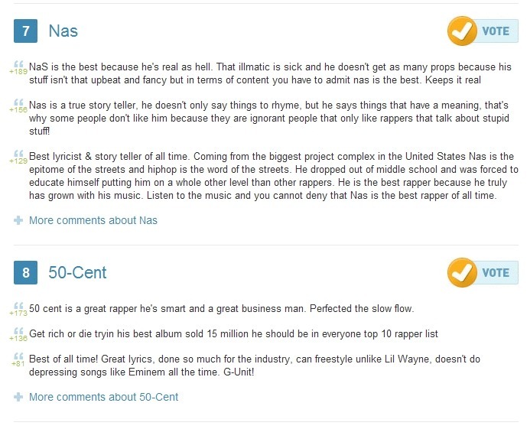Click the orange checkmark vote icon for Nas
Screen dimensions: 527x429
pyautogui.click(x=461, y=31)
